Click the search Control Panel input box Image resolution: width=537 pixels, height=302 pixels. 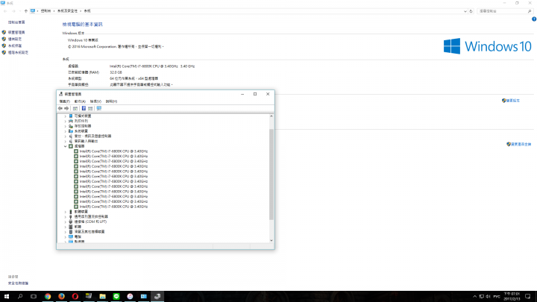[504, 11]
